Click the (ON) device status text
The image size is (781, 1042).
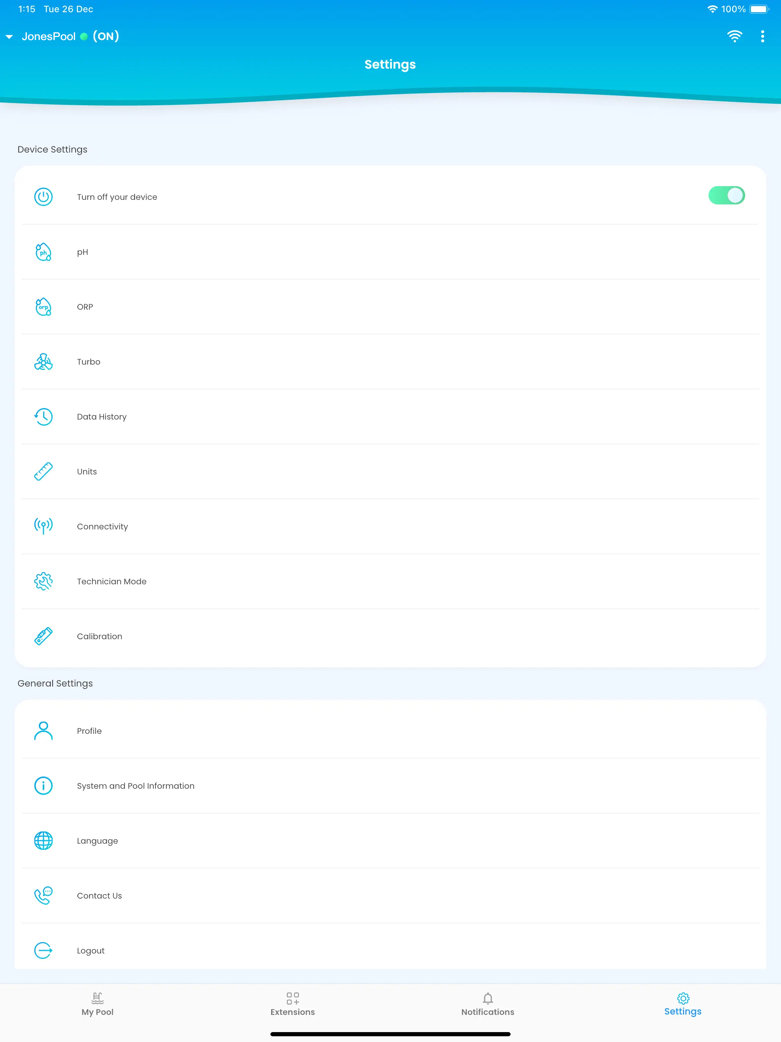(x=106, y=36)
